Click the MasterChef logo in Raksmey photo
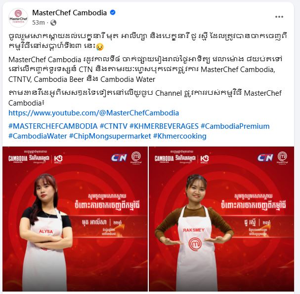This screenshot has width=300, height=294. click(282, 158)
